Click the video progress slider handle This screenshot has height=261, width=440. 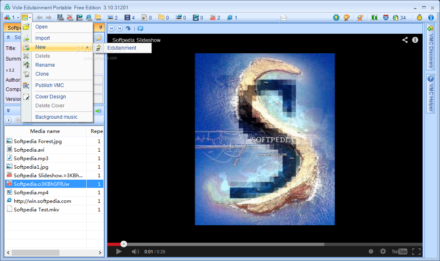click(x=124, y=244)
